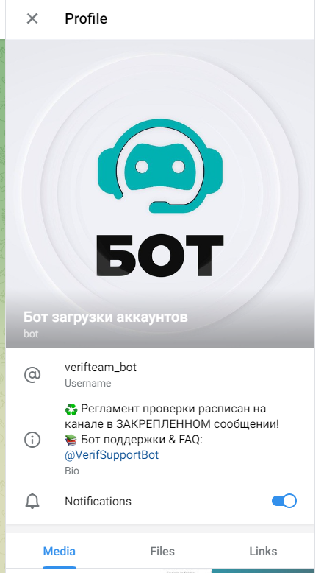
Task: Copy the verifteam_bot username
Action: click(101, 368)
